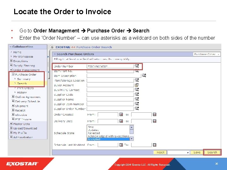Image resolution: width=227 pixels, height=170 pixels.
Task: Open Delivery Date To calendar icon
Action: pyautogui.click(x=154, y=121)
